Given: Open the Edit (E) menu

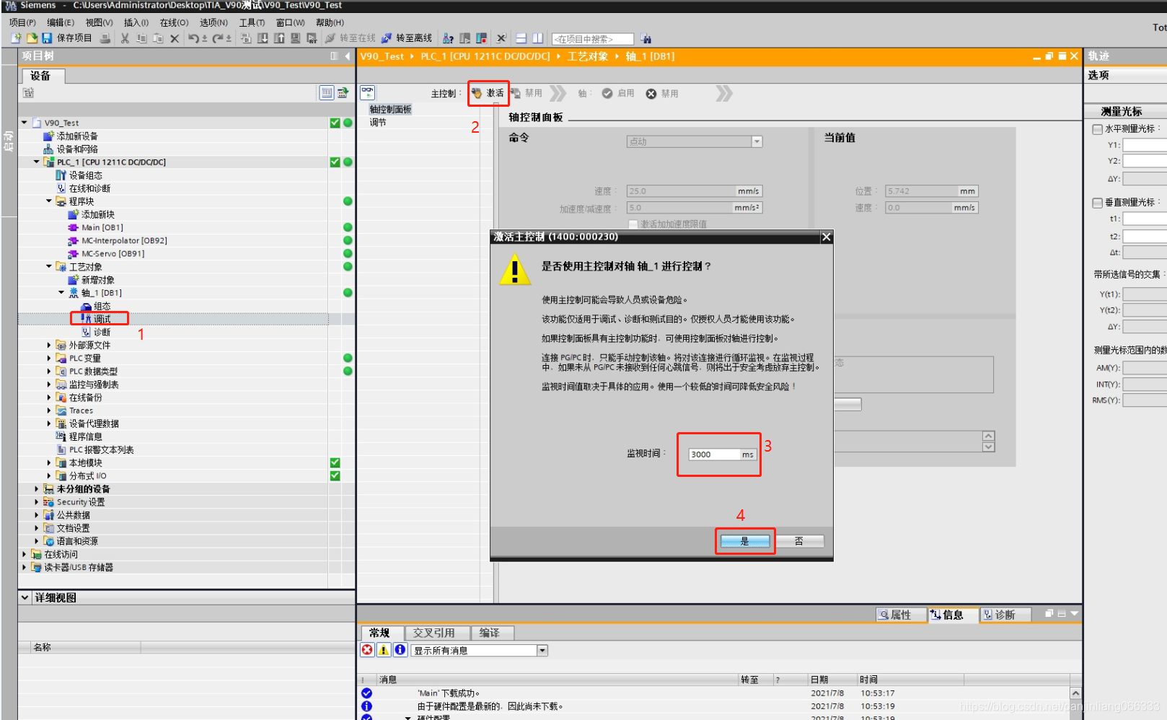Looking at the screenshot, I should [x=61, y=22].
